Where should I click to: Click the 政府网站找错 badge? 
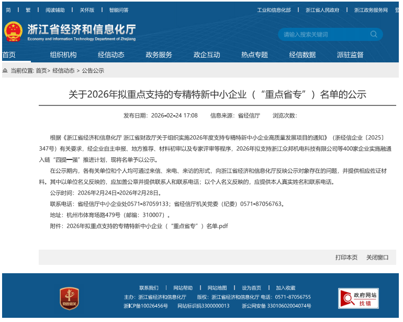click(x=359, y=298)
